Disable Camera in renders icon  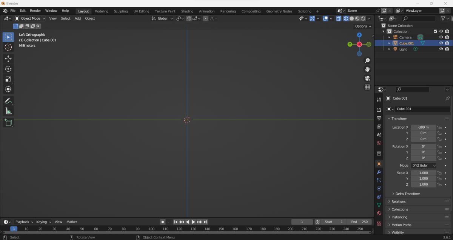[447, 37]
